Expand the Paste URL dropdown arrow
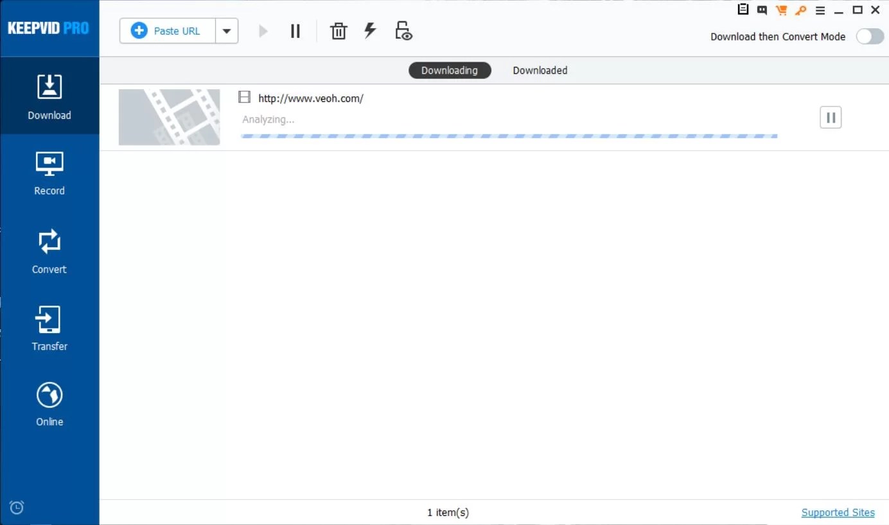Viewport: 889px width, 525px height. [x=227, y=31]
